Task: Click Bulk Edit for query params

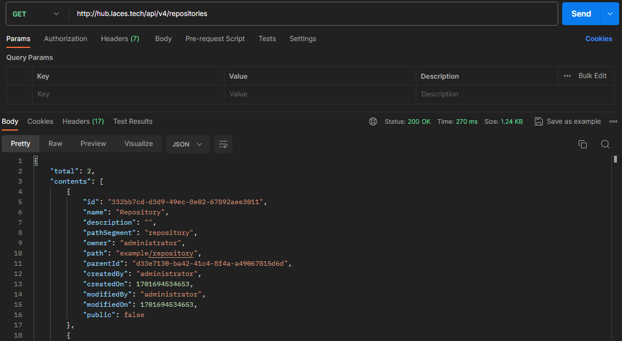Action: pos(592,76)
